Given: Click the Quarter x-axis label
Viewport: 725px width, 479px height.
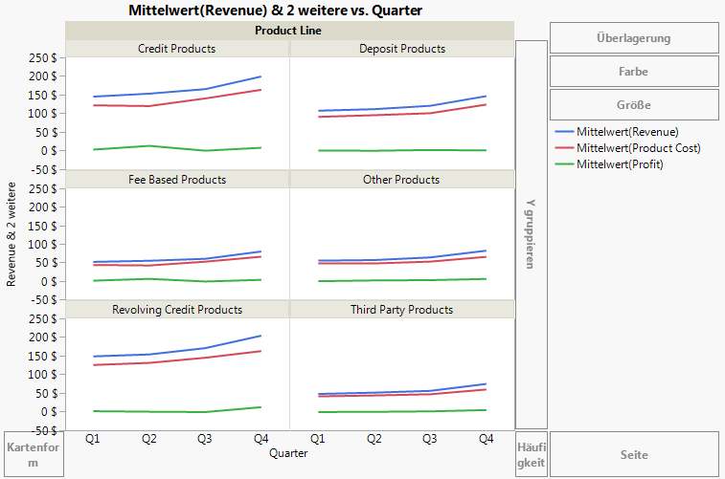Looking at the screenshot, I should [289, 452].
